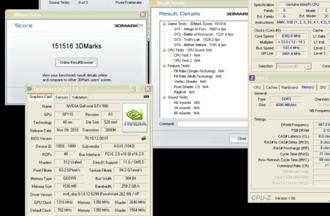Image resolution: width=330 pixels, height=216 pixels.
Task: Click the Bus Interface value in GPU-Z
Action: 124,154
